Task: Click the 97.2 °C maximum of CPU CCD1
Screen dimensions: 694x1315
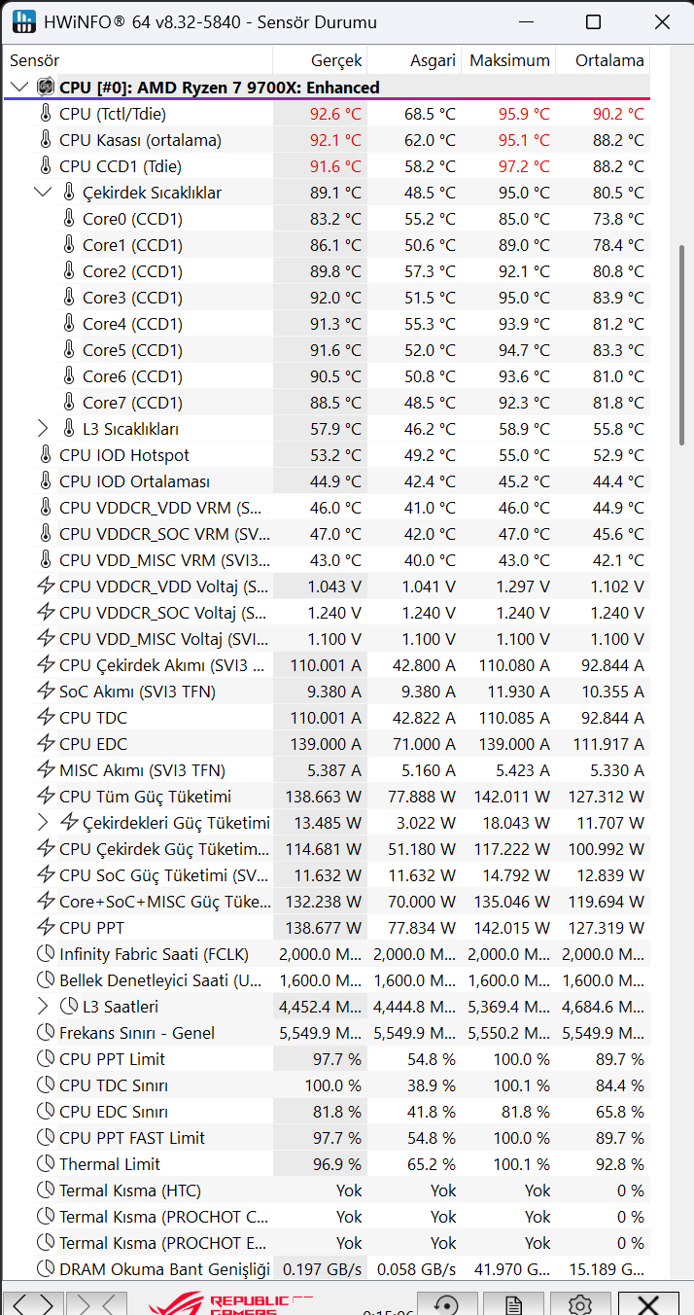Action: click(x=524, y=166)
